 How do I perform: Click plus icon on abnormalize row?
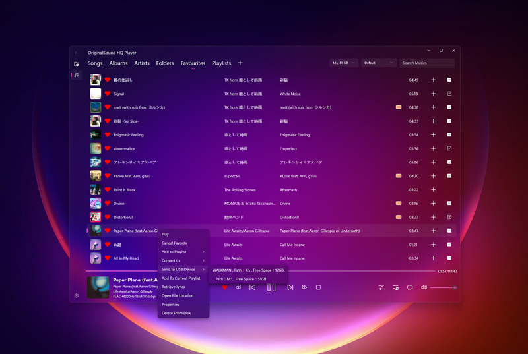click(x=434, y=148)
